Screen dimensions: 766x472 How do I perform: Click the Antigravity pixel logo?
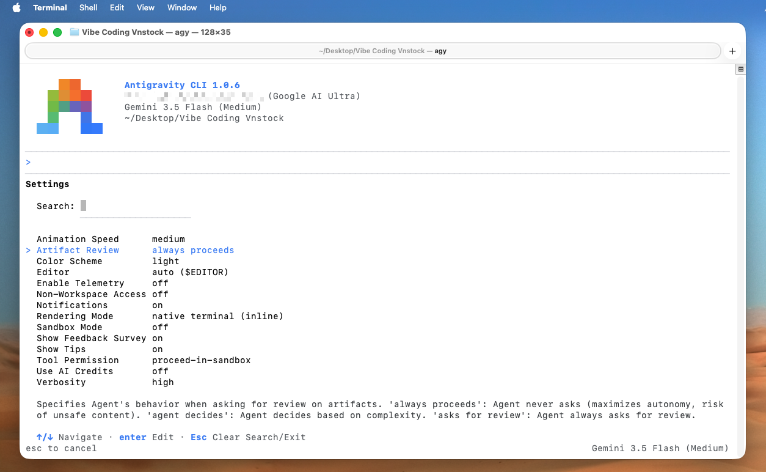[x=70, y=106]
